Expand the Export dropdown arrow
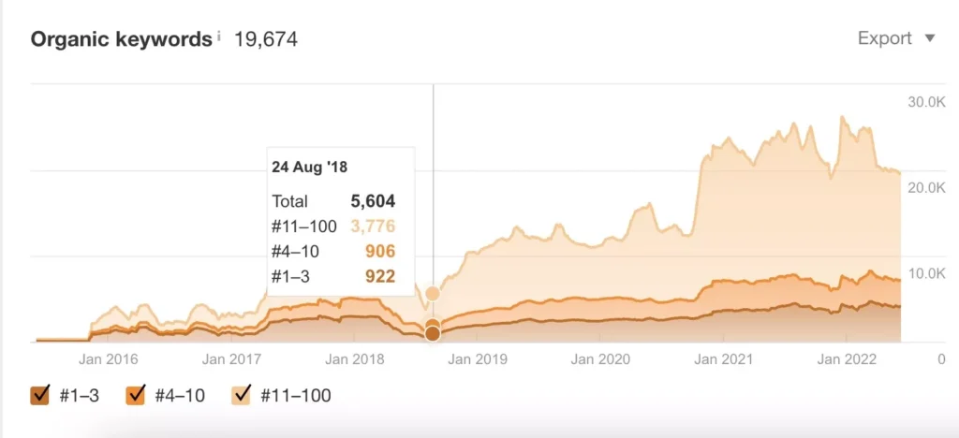 click(929, 38)
